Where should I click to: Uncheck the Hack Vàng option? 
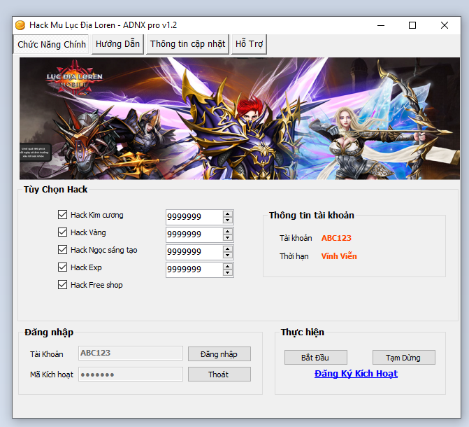pyautogui.click(x=63, y=232)
